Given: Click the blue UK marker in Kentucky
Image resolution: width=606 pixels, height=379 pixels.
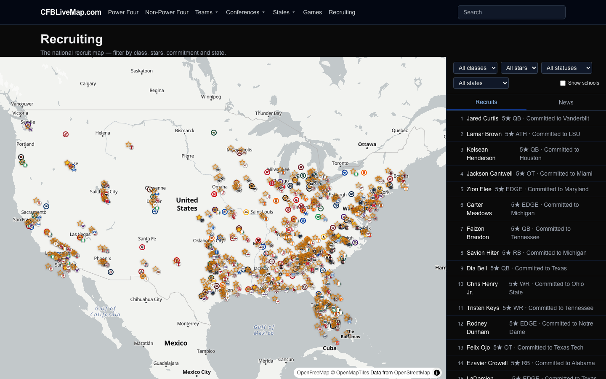Looking at the screenshot, I should tap(303, 220).
